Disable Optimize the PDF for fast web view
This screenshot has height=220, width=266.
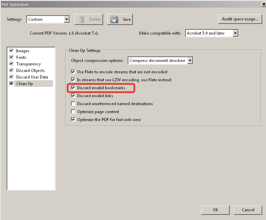click(73, 120)
